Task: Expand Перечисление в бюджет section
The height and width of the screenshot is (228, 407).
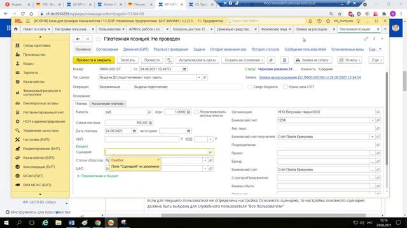Action: tap(97, 176)
